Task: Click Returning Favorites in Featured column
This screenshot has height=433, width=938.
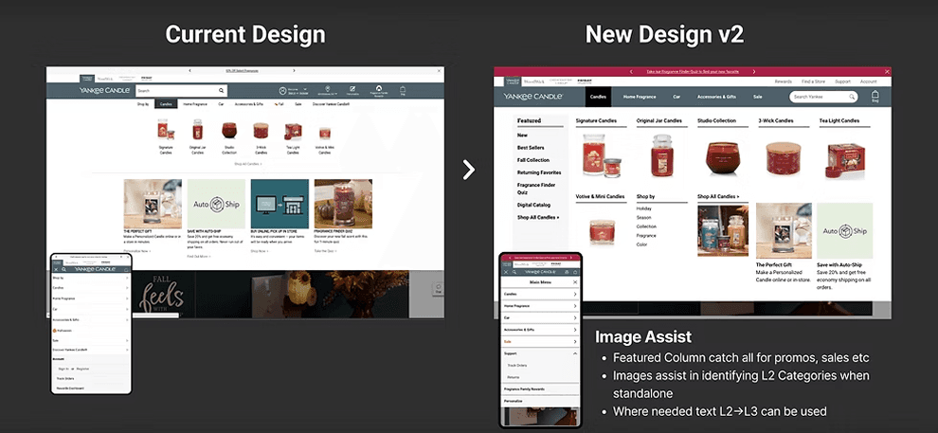Action: click(x=539, y=172)
